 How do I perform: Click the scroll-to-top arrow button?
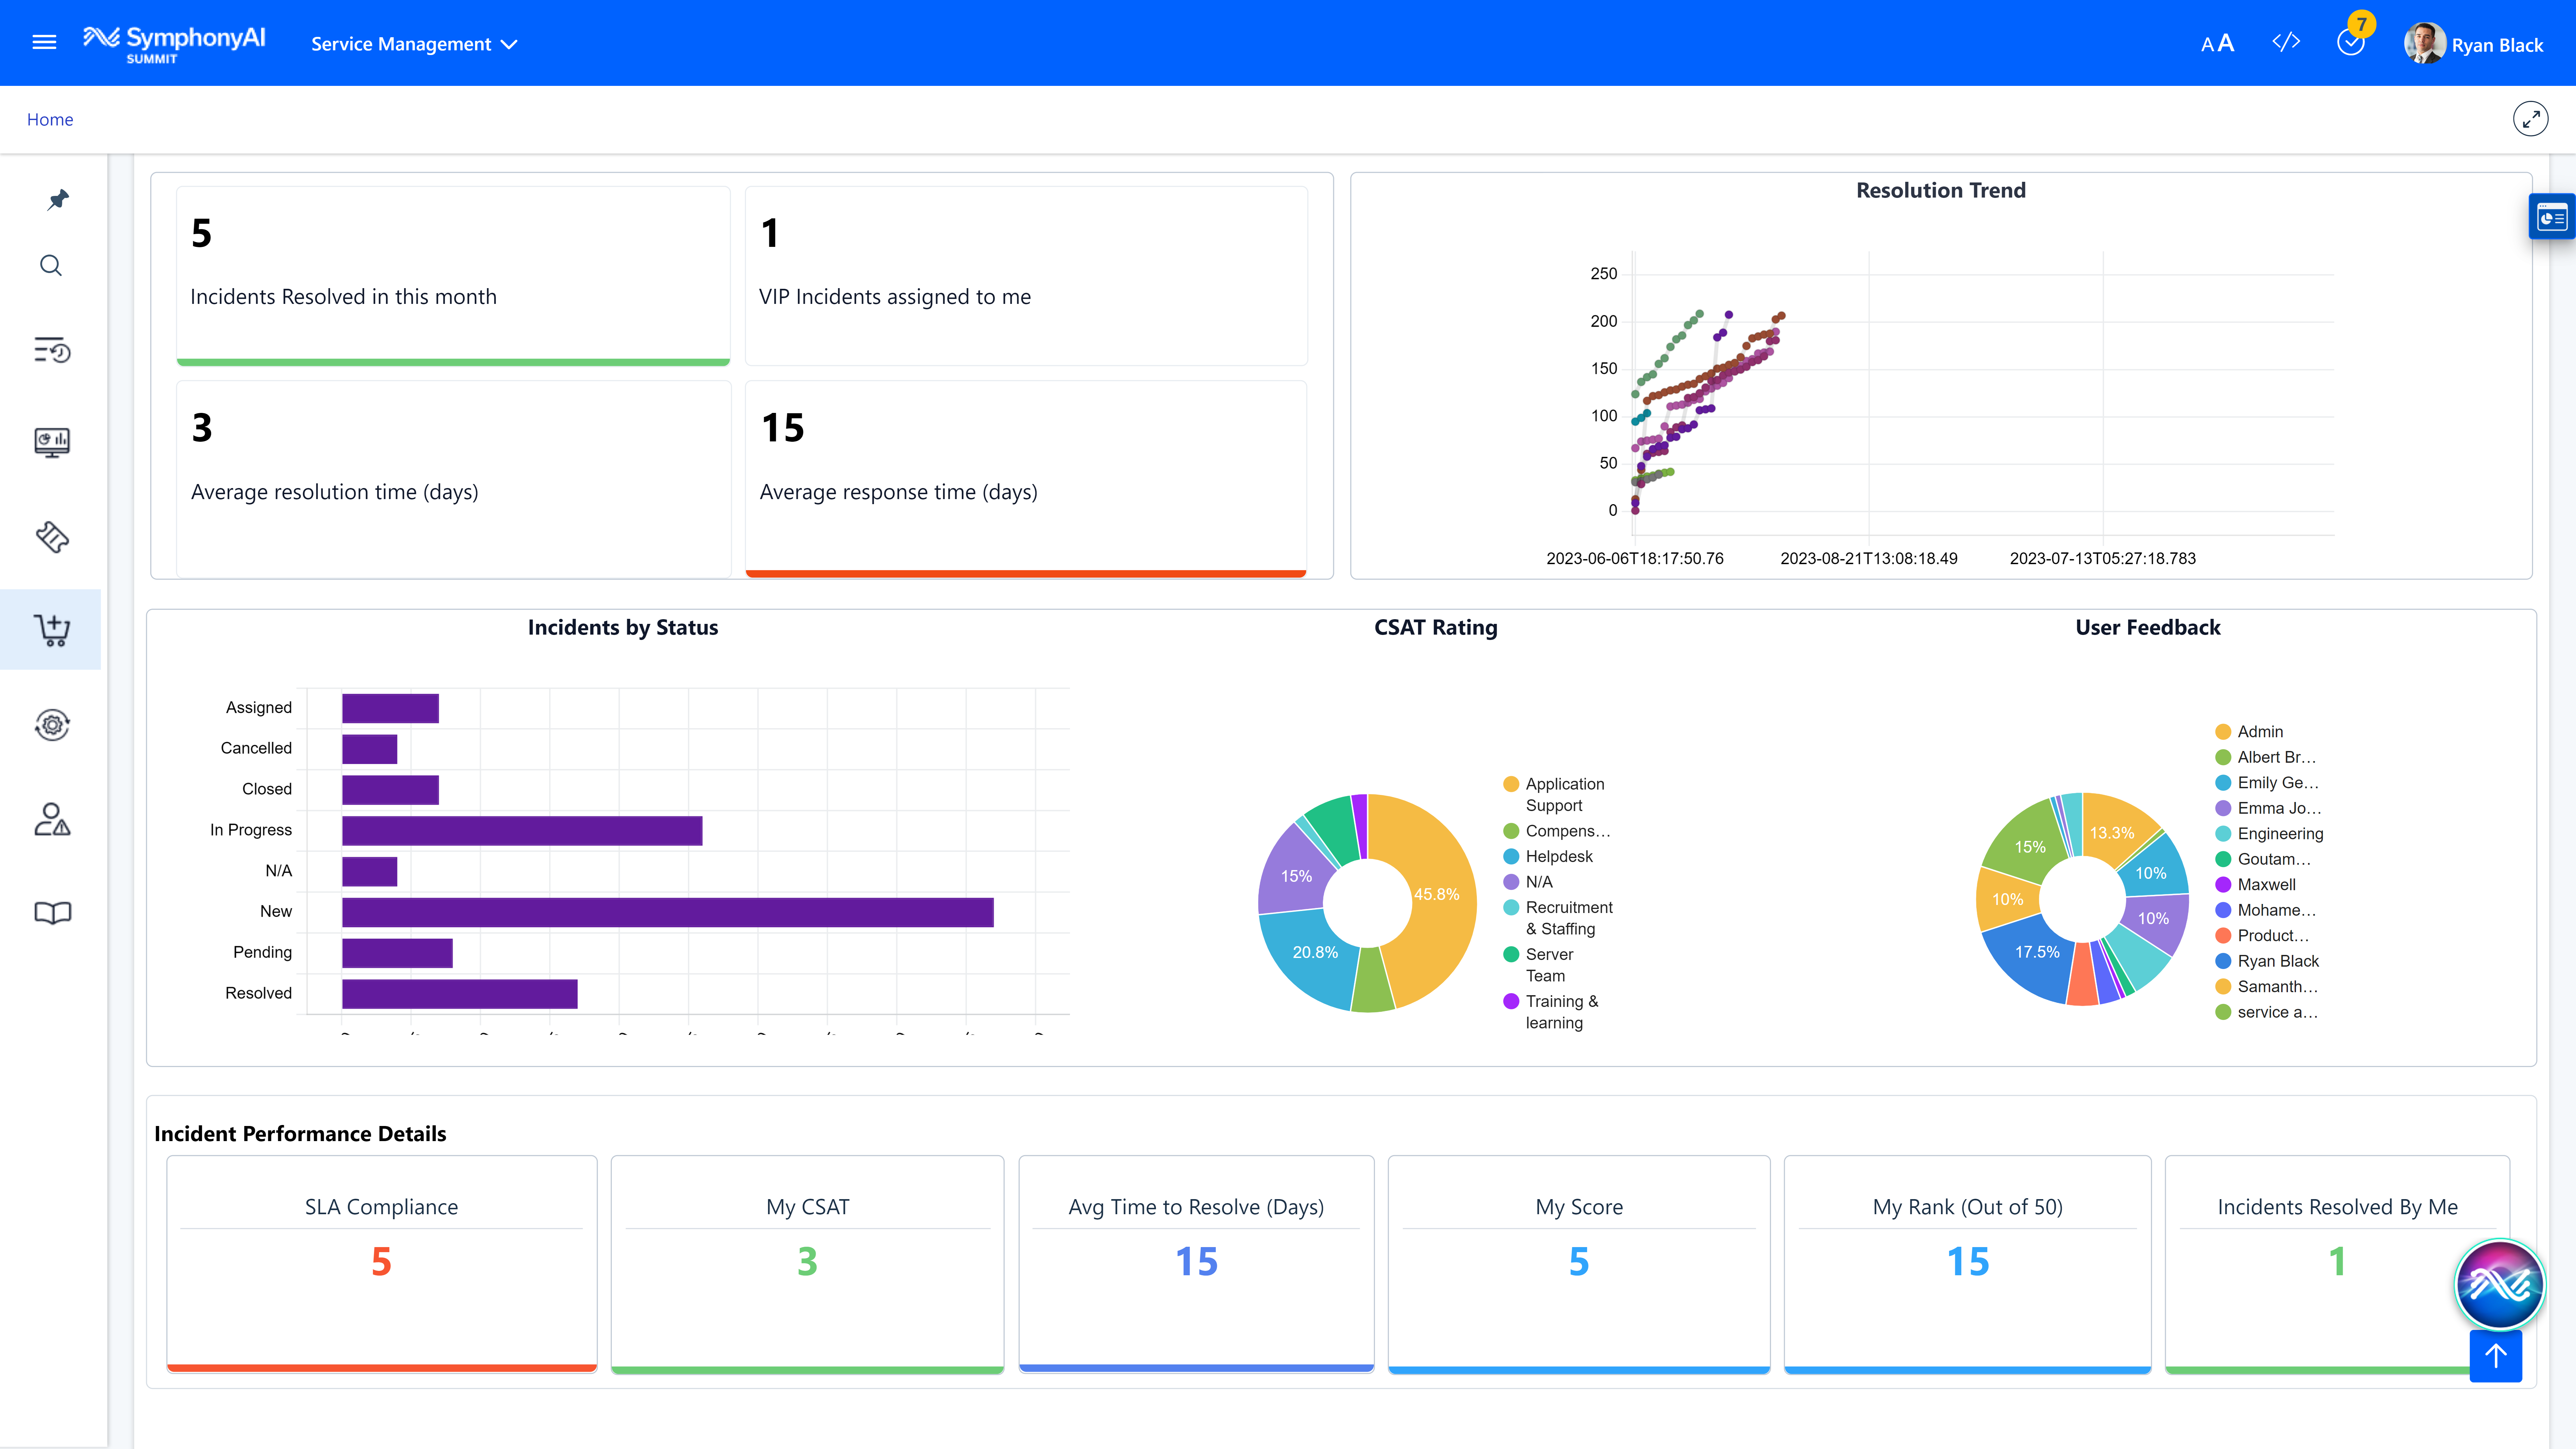click(x=2495, y=1356)
